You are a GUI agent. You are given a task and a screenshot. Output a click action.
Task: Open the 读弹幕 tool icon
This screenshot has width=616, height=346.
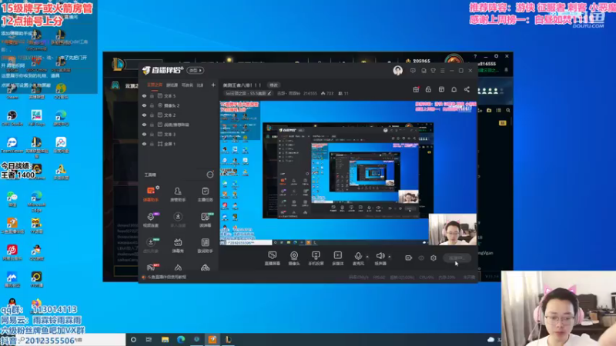(205, 220)
